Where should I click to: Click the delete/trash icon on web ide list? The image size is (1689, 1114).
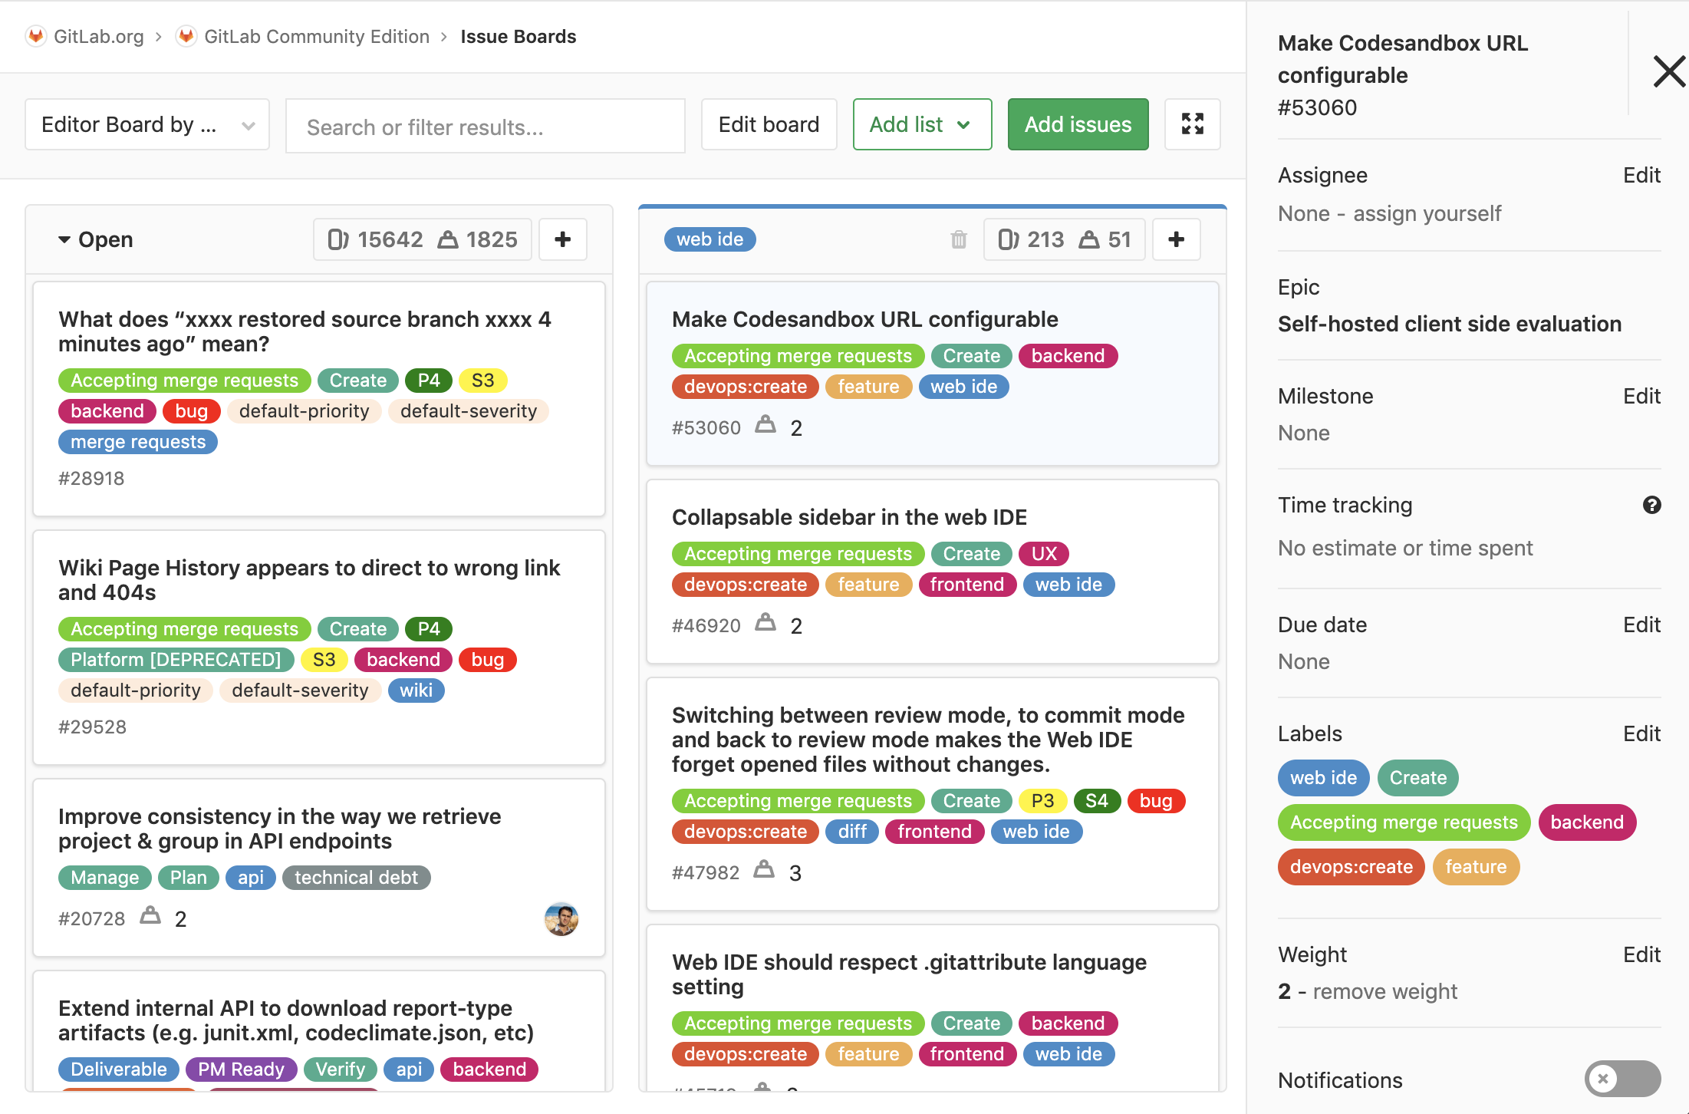click(957, 240)
